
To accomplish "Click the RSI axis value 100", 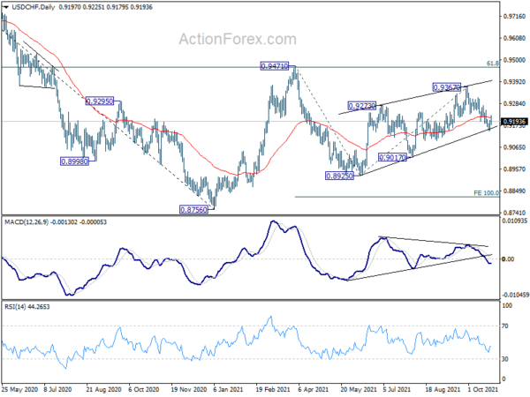I will coord(507,306).
